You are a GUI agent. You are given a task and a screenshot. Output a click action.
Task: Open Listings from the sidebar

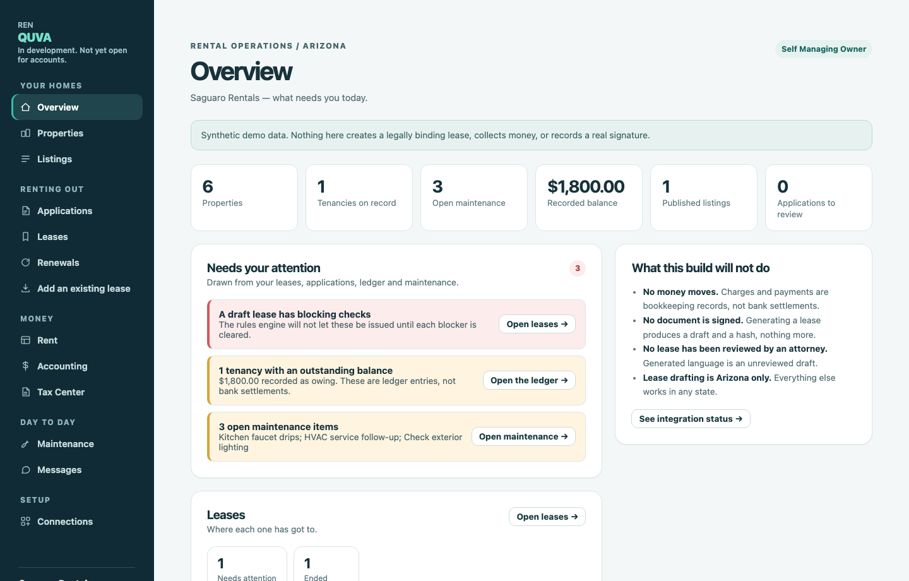77,159
